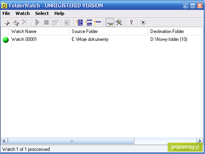Open the Help menu
Screen dimensions: 205x154
59,13
